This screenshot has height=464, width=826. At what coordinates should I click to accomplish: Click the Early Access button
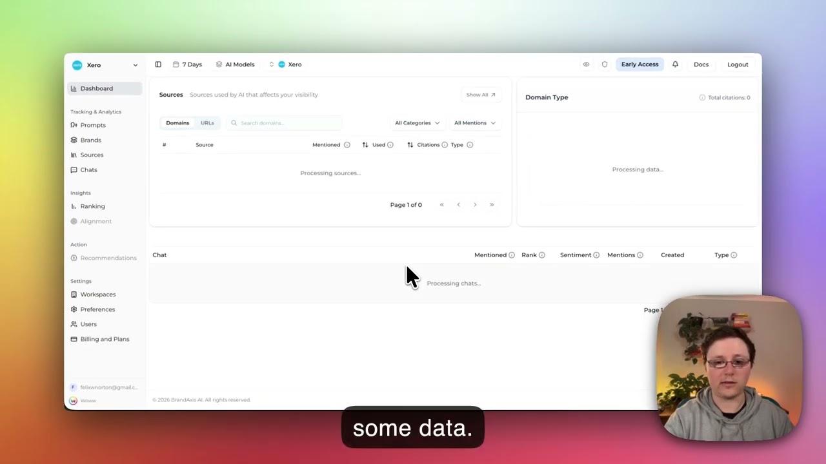coord(640,64)
